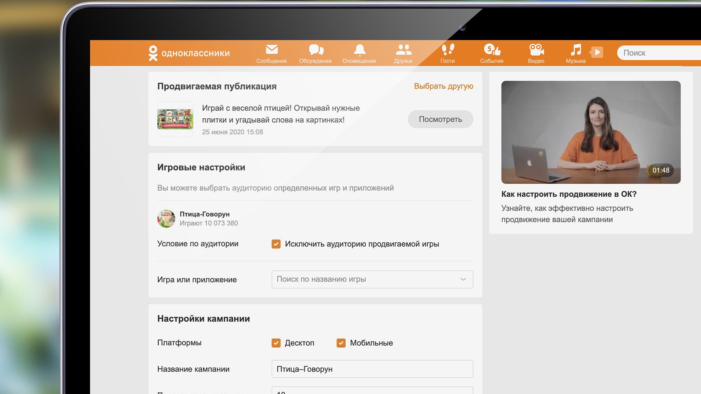701x394 pixels.
Task: Click the Название кампании input field
Action: 372,369
